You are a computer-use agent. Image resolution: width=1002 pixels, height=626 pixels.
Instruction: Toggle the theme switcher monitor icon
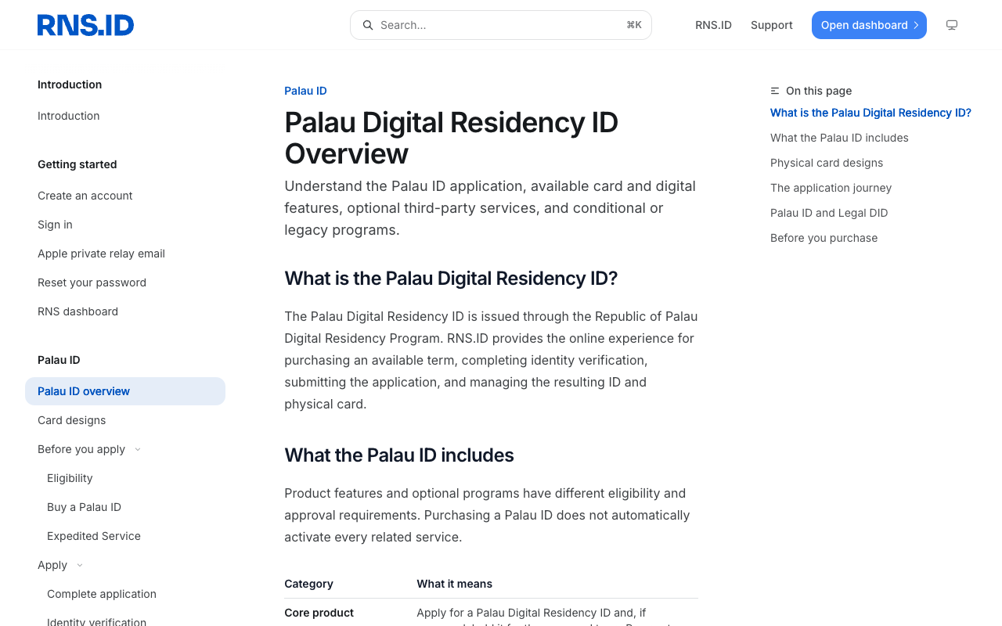pyautogui.click(x=952, y=25)
